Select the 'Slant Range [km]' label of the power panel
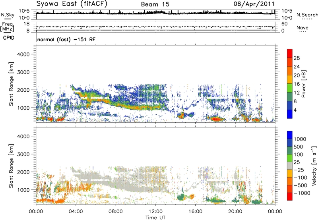This screenshot has height=220, width=318. pos(11,84)
